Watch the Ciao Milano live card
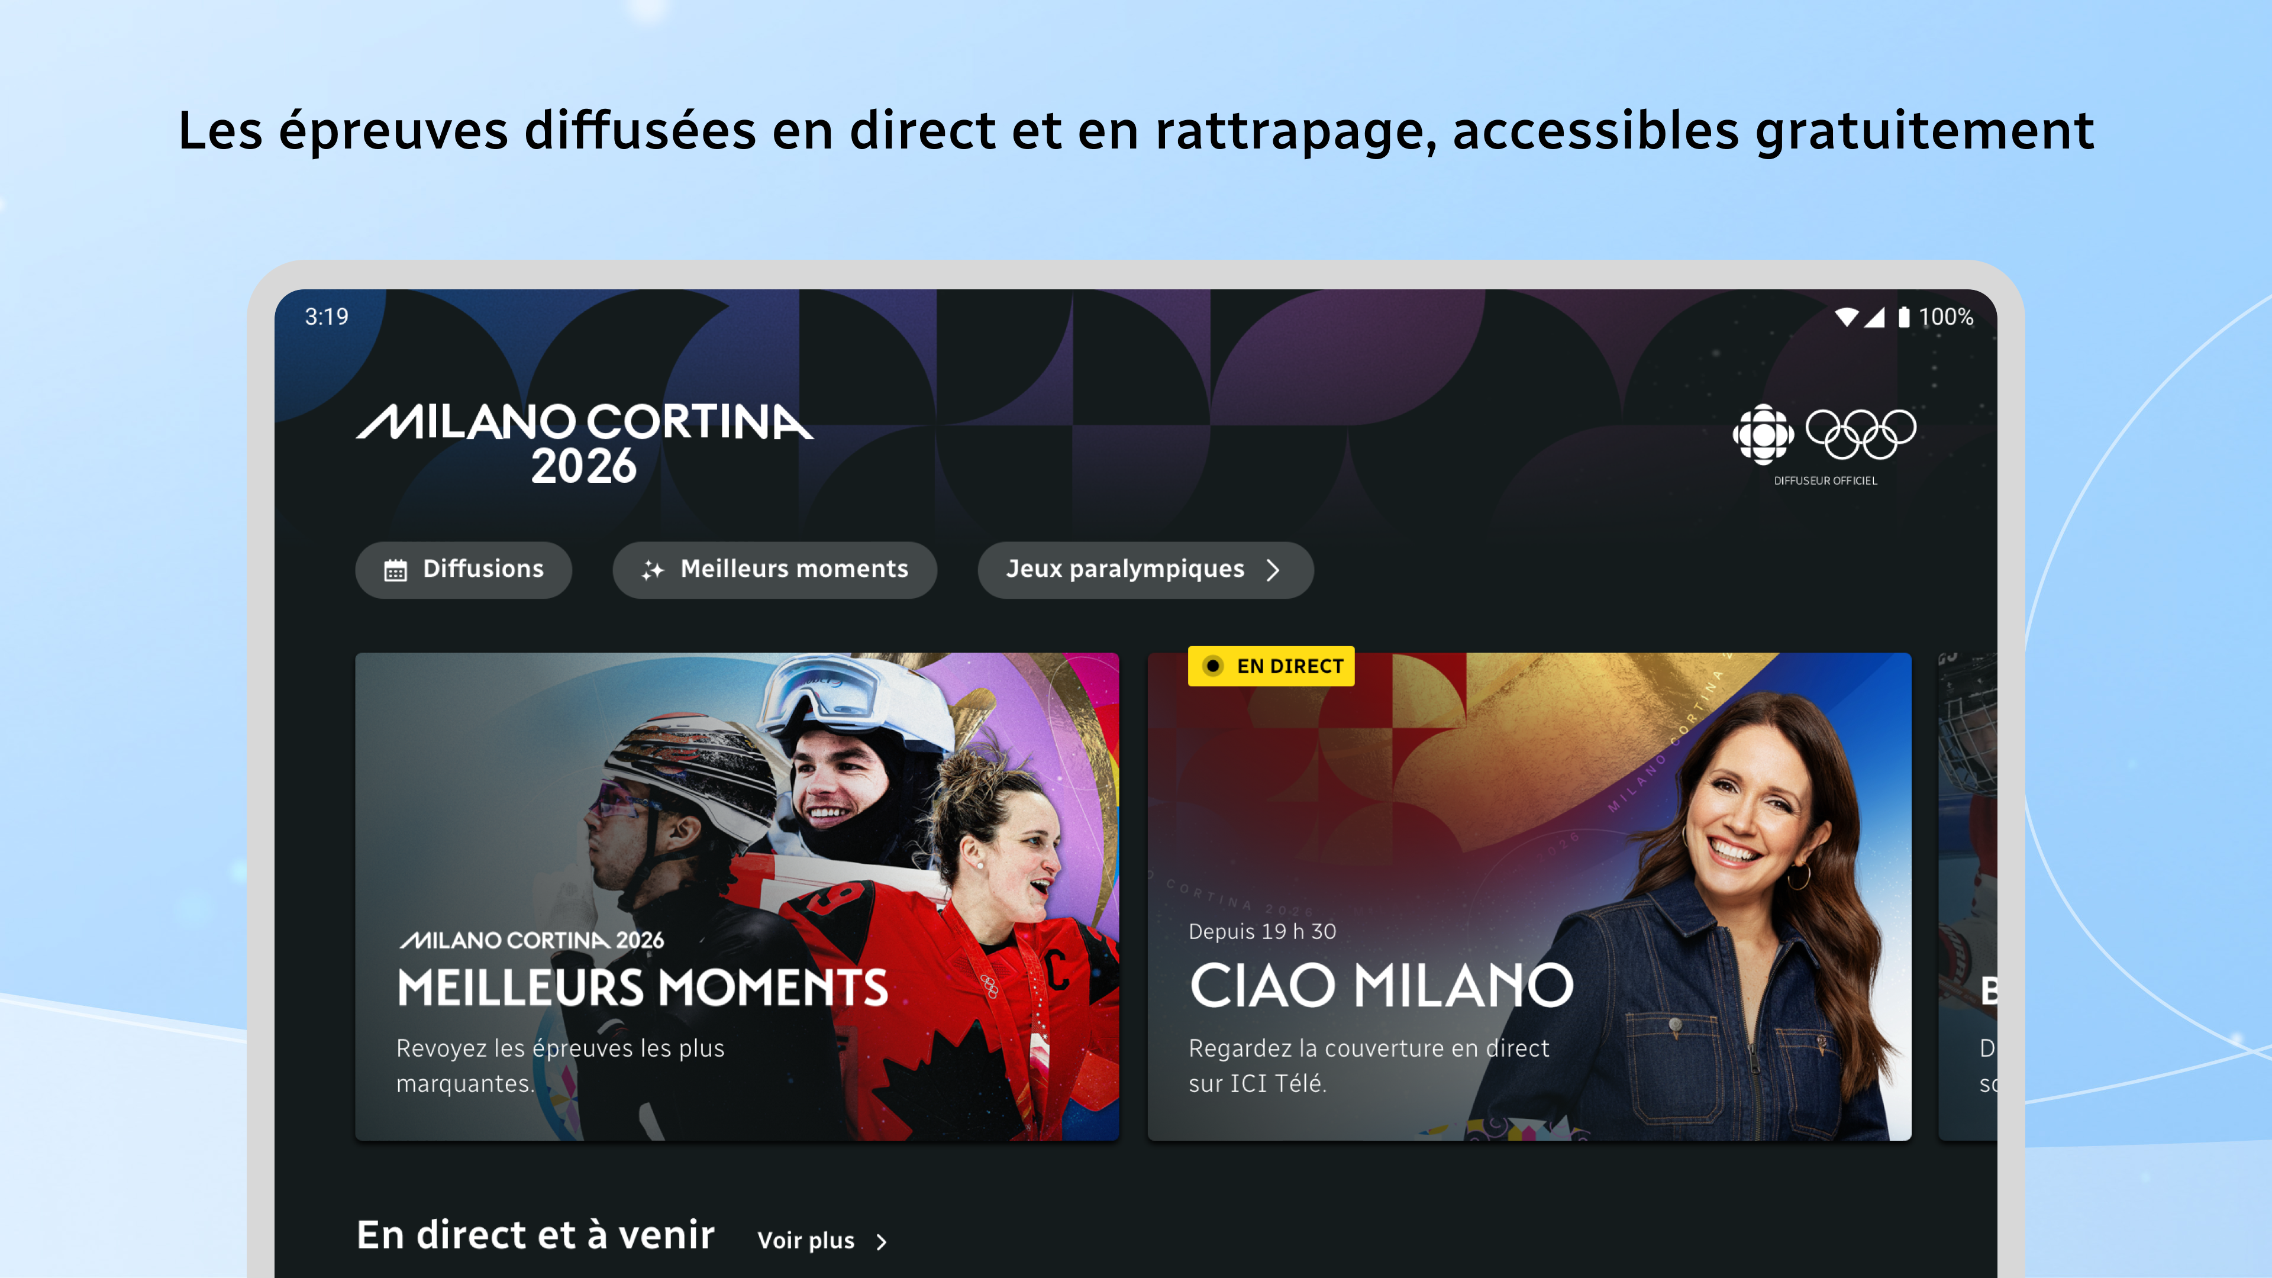This screenshot has width=2272, height=1278. coord(1528,896)
